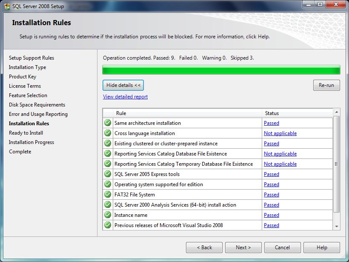
Task: Click the rules list scroll up arrow
Action: [337, 112]
